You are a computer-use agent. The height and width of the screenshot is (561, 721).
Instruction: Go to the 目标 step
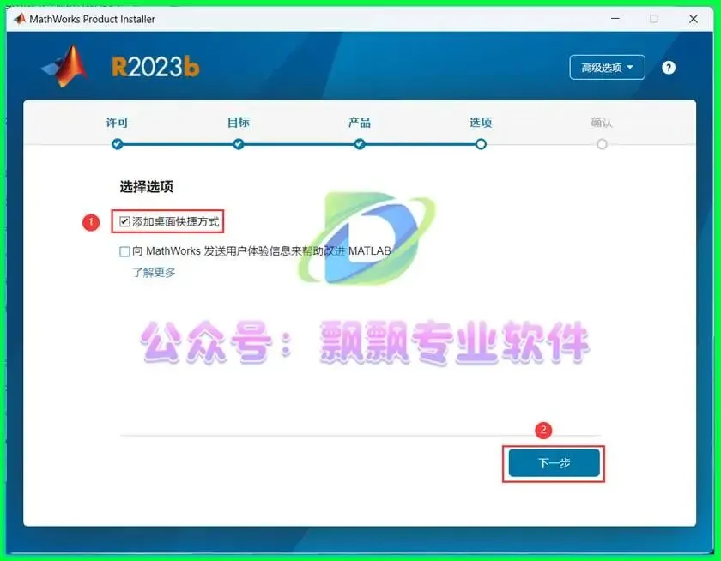pyautogui.click(x=239, y=123)
